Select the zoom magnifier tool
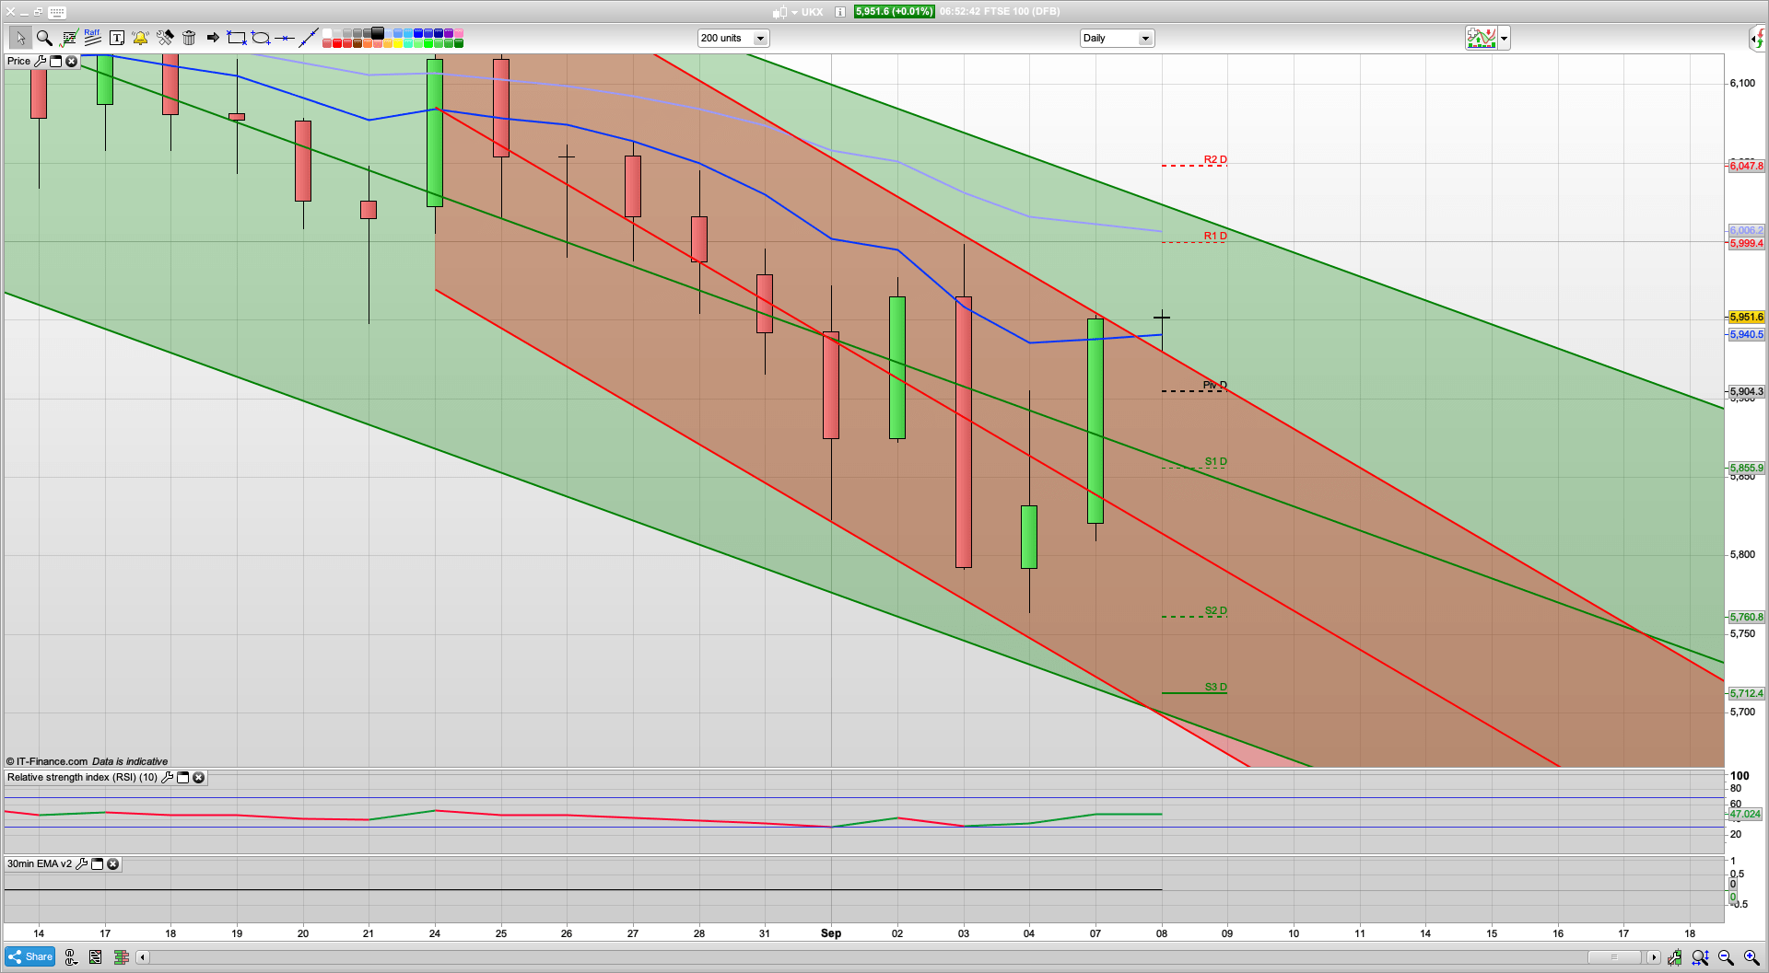 [43, 38]
